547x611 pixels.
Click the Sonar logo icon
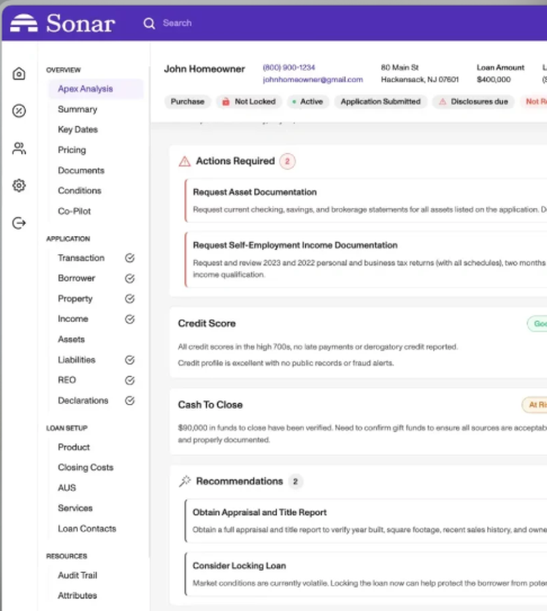24,23
